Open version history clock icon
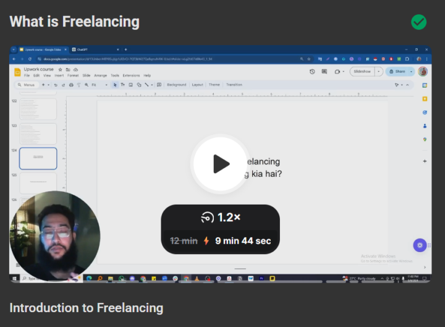 tap(312, 72)
